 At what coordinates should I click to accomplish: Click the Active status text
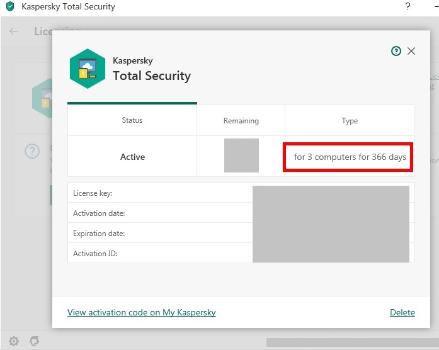(132, 157)
